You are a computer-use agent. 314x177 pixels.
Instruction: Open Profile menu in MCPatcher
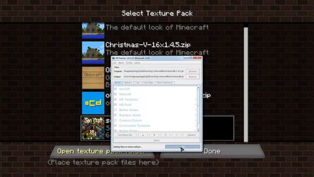coord(129,63)
